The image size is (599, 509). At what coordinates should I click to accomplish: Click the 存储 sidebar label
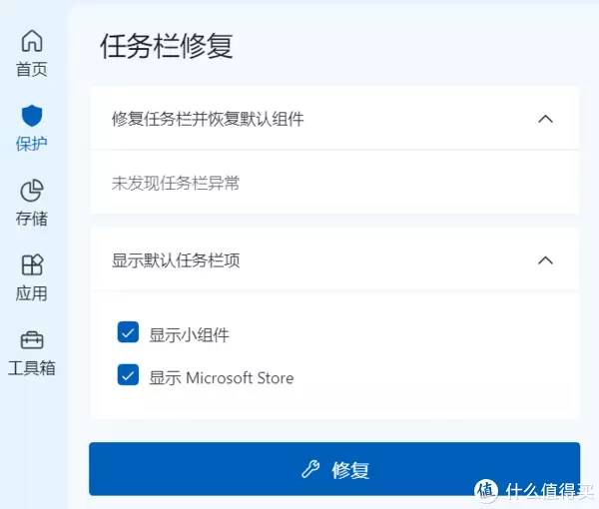(32, 219)
